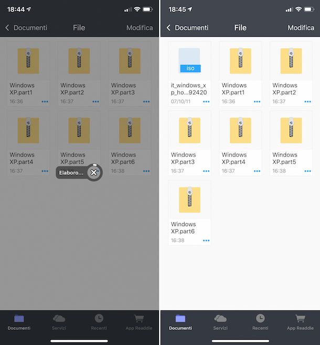Select Recenti tab in left screen
Image resolution: width=320 pixels, height=345 pixels.
click(x=99, y=322)
